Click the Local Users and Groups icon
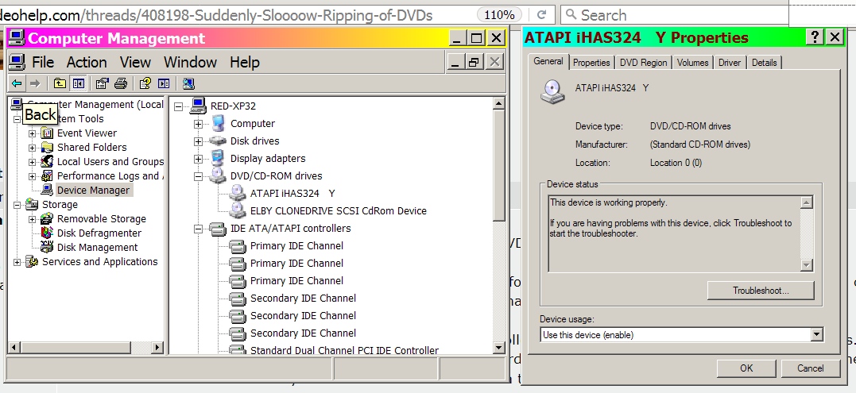The height and width of the screenshot is (393, 856). [x=47, y=161]
